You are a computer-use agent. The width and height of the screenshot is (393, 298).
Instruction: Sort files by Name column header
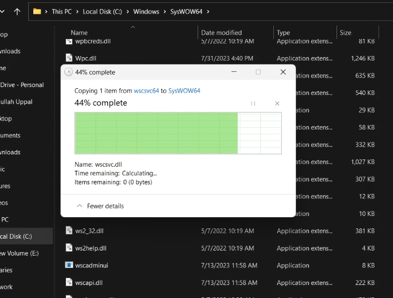click(x=79, y=33)
